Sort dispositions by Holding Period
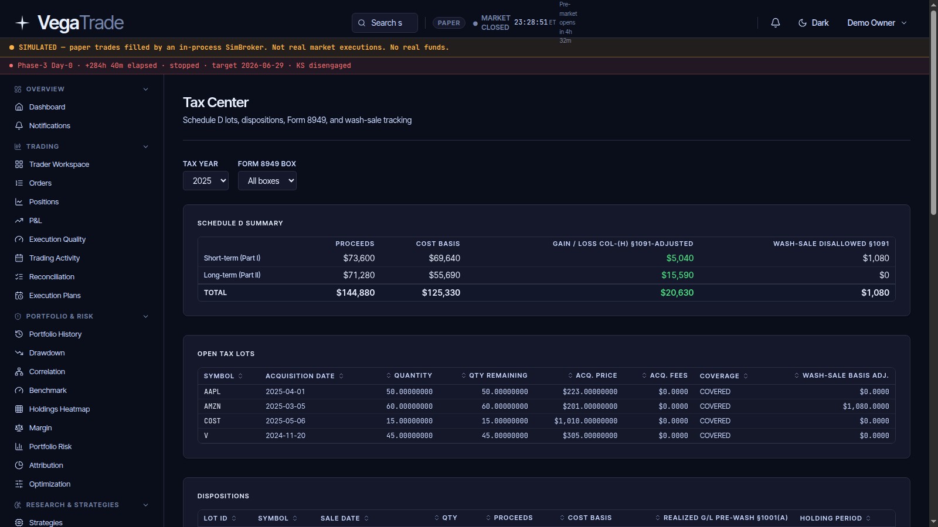This screenshot has width=938, height=527. [x=835, y=518]
